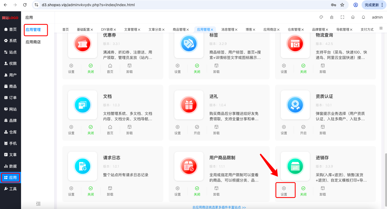Toggle fullscreen mode icon in header
This screenshot has width=387, height=209.
coord(342,17)
